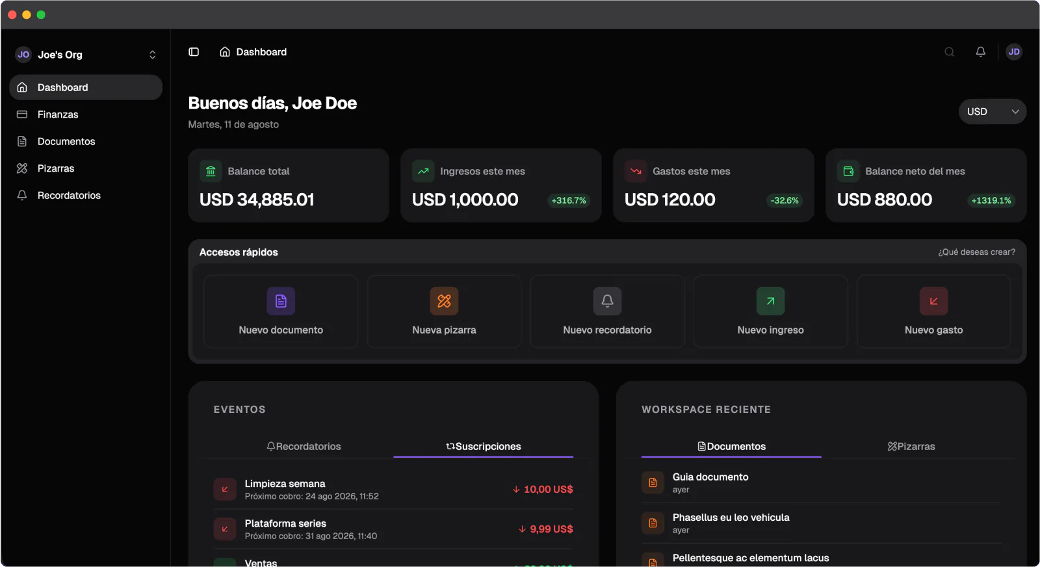Click the wallet icon on Balance neto card
This screenshot has height=567, width=1040.
pos(848,171)
